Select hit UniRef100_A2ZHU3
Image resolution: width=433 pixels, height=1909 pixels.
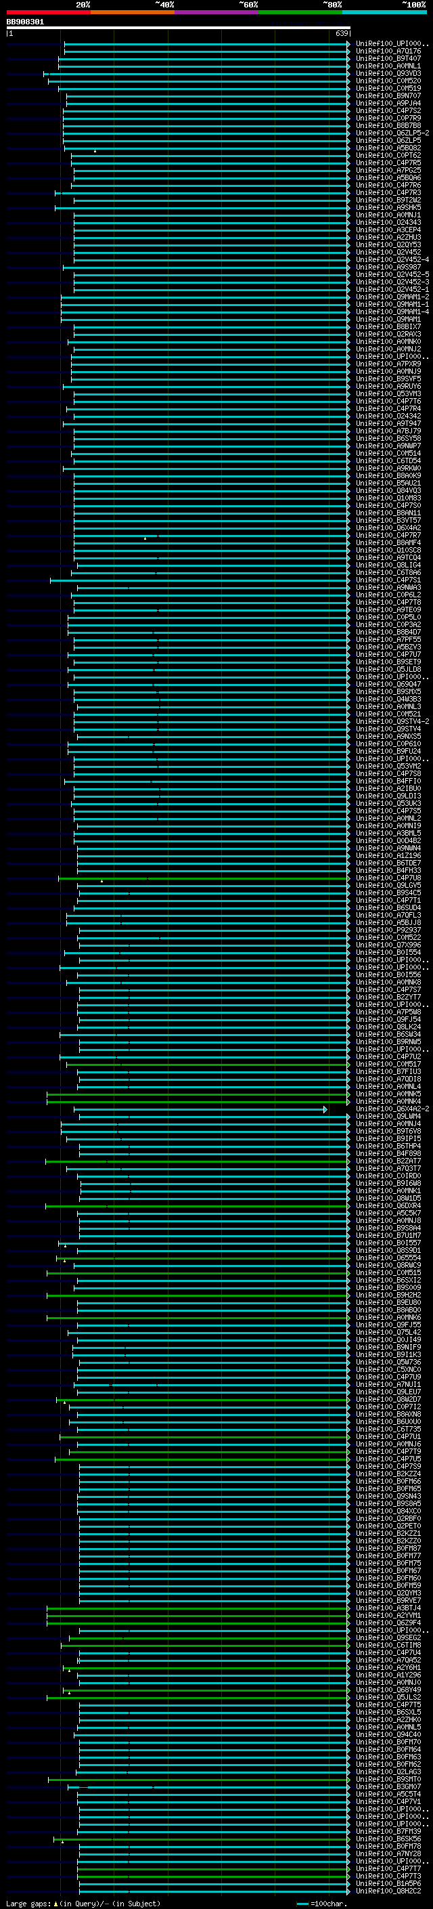[388, 237]
